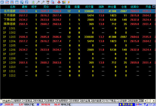The image size is (156, 106).
Task: Click the lightning bolt quick order icon
Action: (69, 2)
